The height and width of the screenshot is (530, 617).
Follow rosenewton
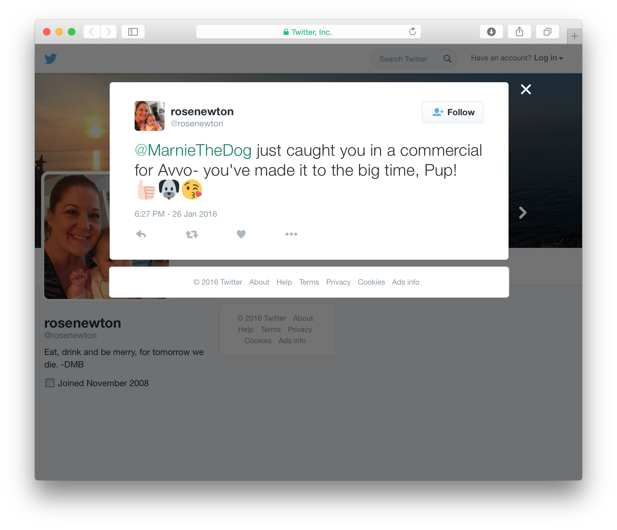(x=453, y=112)
